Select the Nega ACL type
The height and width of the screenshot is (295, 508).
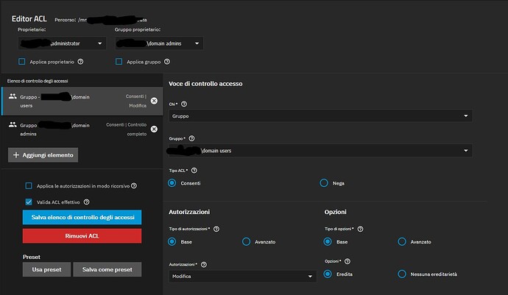[324, 183]
